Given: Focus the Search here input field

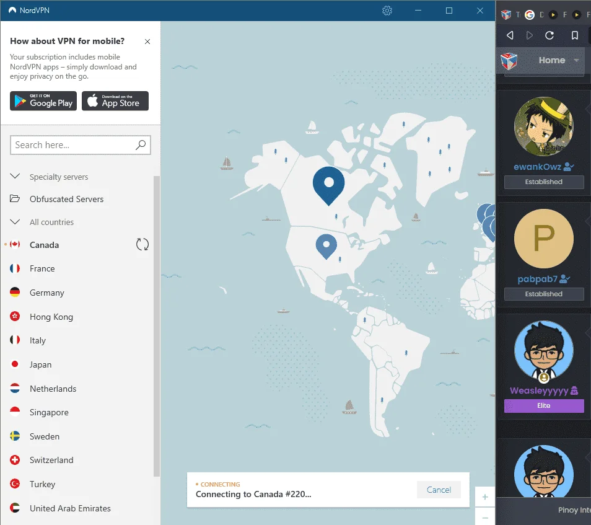Looking at the screenshot, I should pos(81,145).
